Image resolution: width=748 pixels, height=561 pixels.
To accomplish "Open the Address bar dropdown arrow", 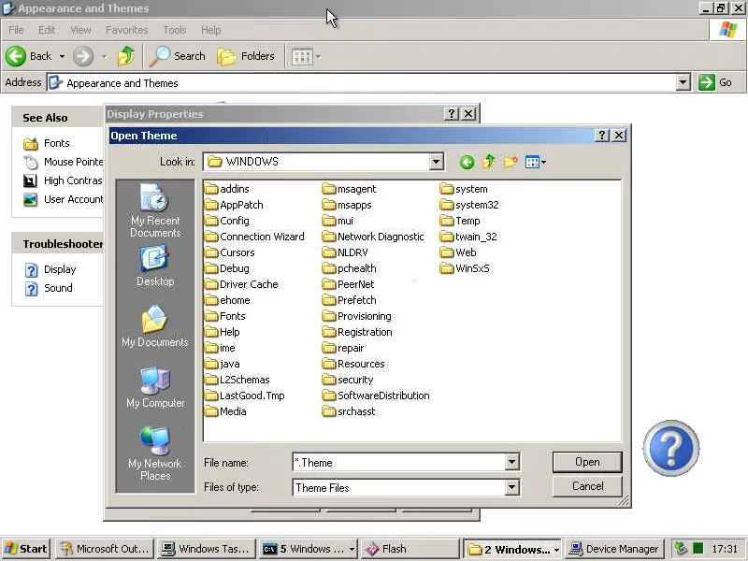I will pos(683,82).
